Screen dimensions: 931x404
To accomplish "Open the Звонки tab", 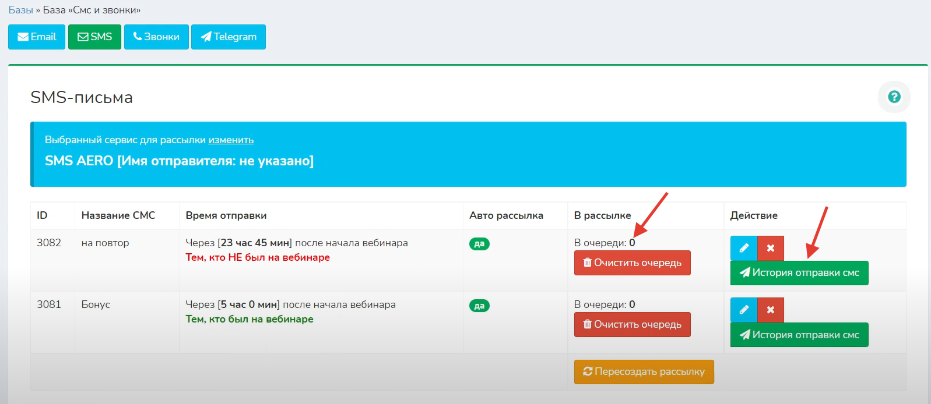I will (156, 37).
